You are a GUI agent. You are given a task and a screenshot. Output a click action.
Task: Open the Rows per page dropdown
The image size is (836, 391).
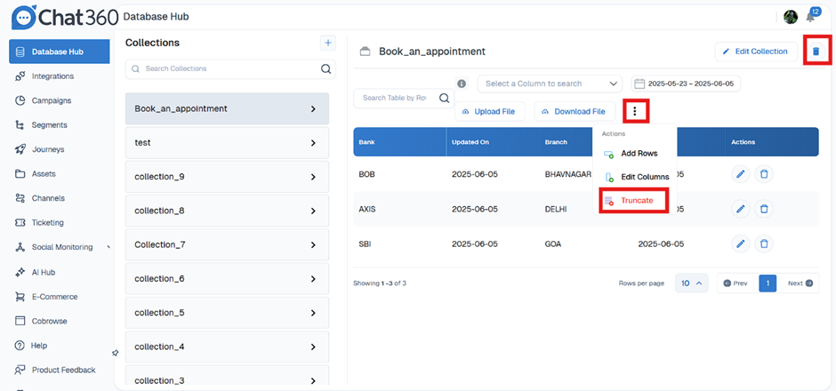[x=691, y=283]
